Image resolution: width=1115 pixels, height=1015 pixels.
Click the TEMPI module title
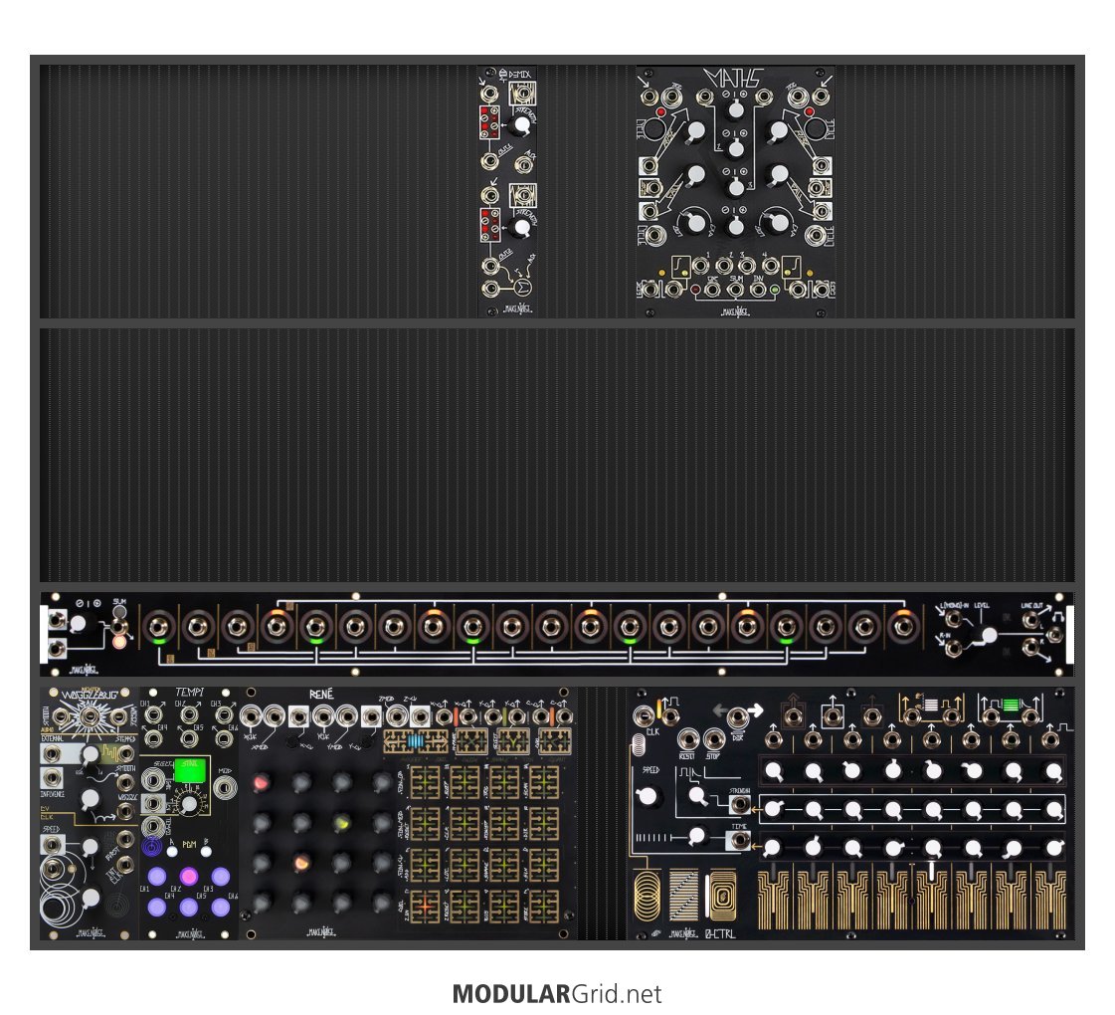(189, 692)
